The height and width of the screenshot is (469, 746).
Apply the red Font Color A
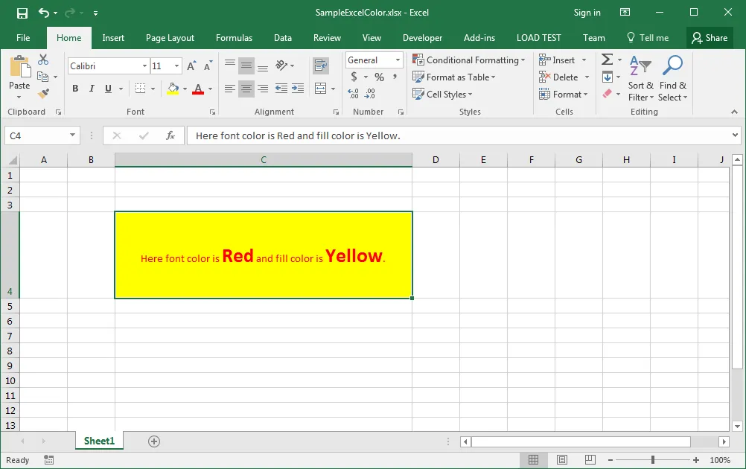pyautogui.click(x=198, y=89)
